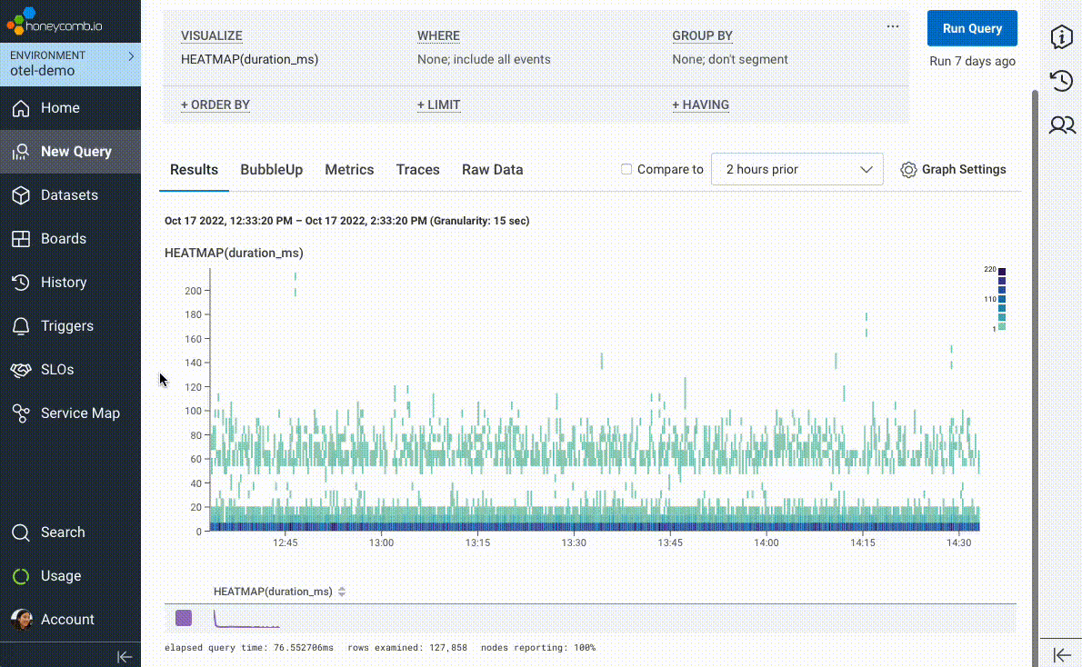This screenshot has height=667, width=1082.
Task: Collapse the left navigation sidebar
Action: [x=125, y=656]
